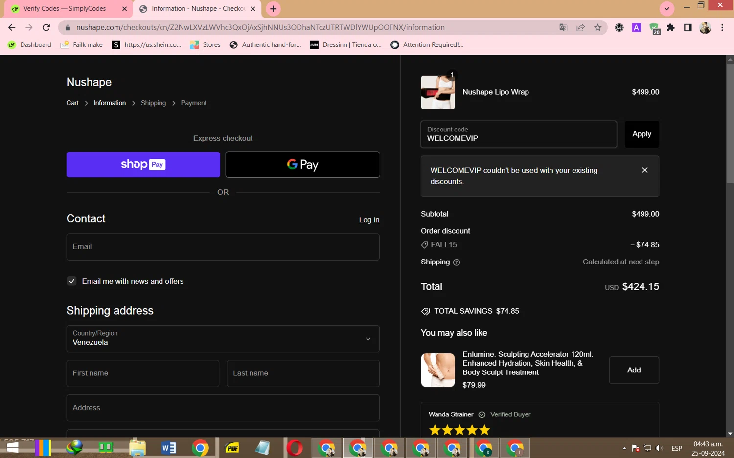
Task: Uncheck Email me with news and offers
Action: coord(72,281)
